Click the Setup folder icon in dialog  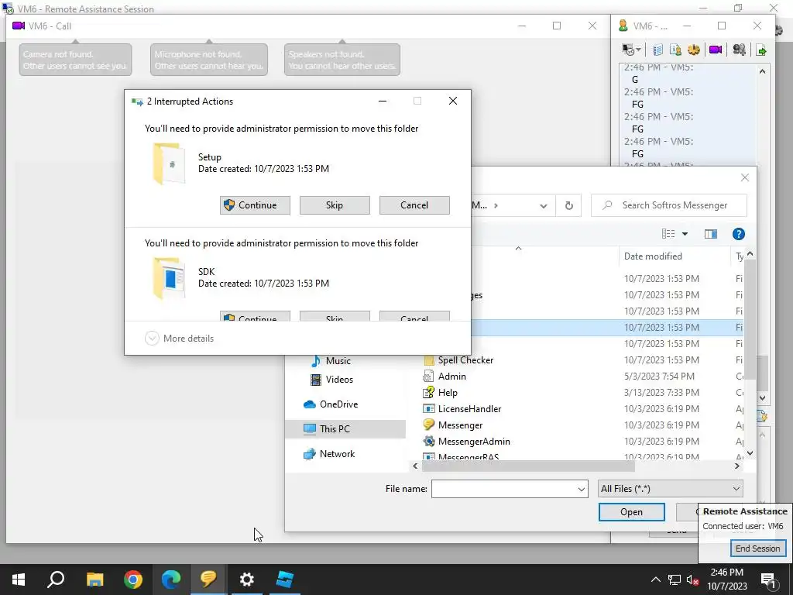point(169,163)
